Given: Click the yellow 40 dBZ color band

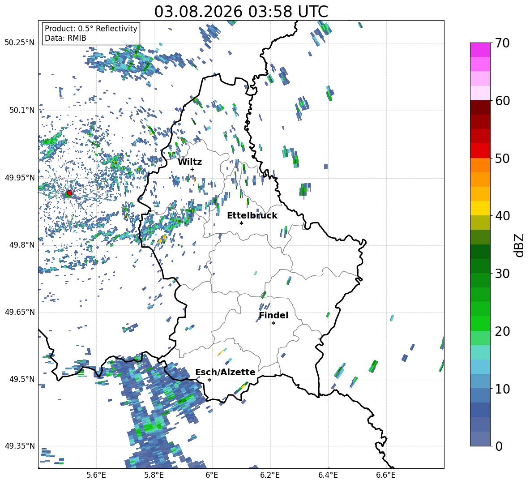Looking at the screenshot, I should (480, 208).
